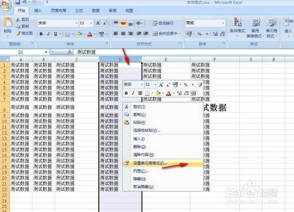Toggle the ribbon Middle Align button
Viewport: 294px width, 212px height.
[x=123, y=23]
